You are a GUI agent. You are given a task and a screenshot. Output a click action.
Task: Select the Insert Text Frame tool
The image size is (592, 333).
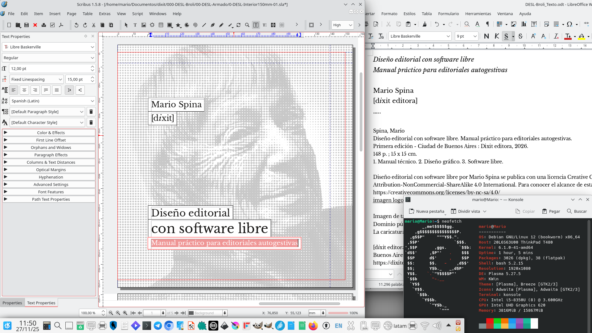coord(135,25)
